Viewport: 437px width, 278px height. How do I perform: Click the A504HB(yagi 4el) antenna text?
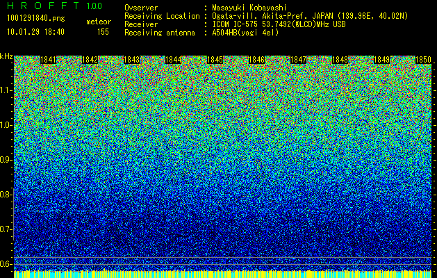coord(245,33)
